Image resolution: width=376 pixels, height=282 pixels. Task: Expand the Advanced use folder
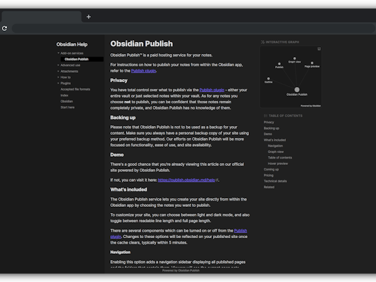tap(58, 65)
